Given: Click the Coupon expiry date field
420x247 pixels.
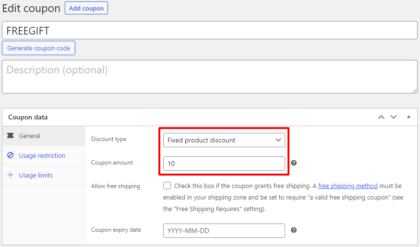Looking at the screenshot, I should pos(224,231).
